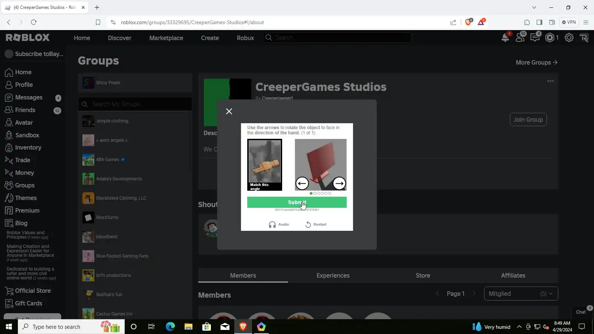Open notifications bell icon
Screen dimensions: 594x334
tap(505, 37)
